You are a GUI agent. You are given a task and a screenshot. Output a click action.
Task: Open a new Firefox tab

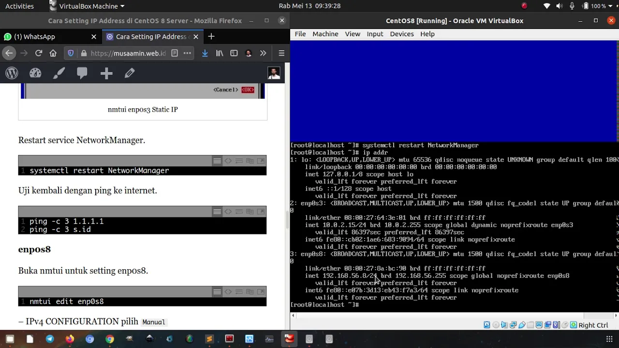coord(211,37)
